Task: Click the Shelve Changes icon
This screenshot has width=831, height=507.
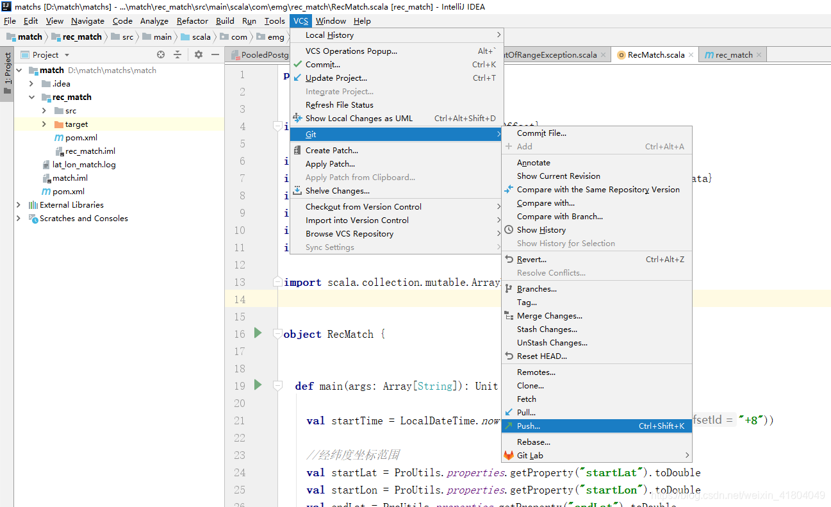Action: 297,190
